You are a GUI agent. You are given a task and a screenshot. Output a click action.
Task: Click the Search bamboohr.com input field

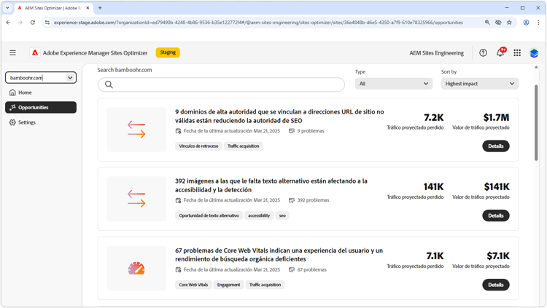pos(221,84)
